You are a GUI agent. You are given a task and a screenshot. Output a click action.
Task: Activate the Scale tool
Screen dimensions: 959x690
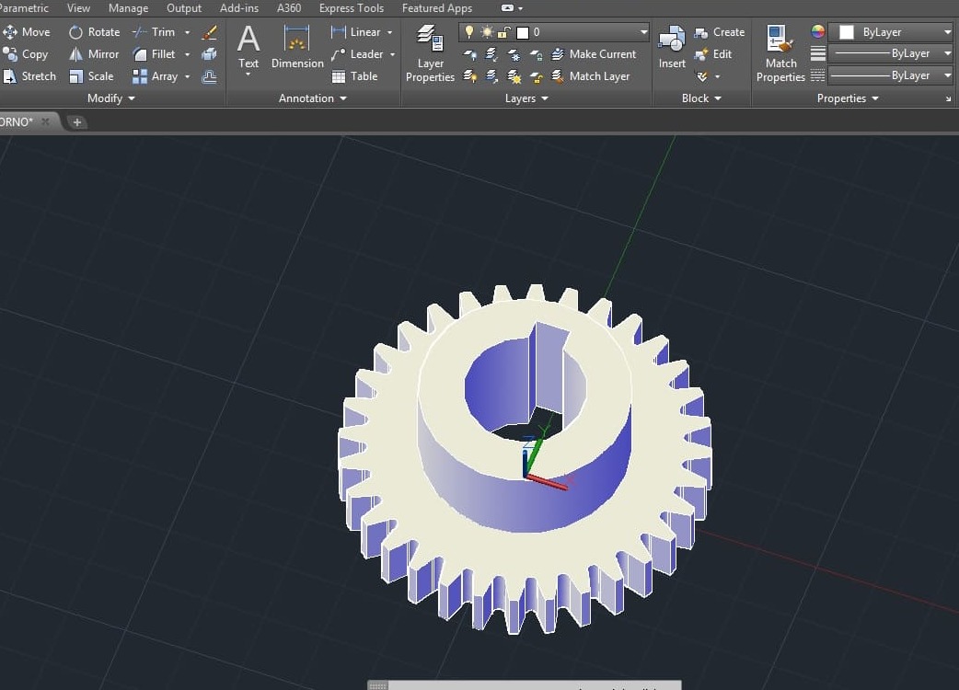coord(91,75)
